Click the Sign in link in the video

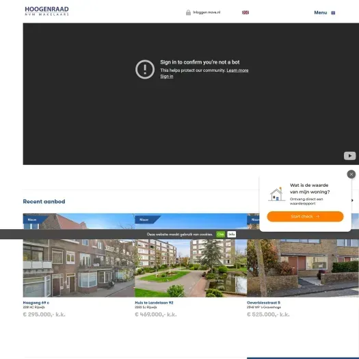point(166,76)
